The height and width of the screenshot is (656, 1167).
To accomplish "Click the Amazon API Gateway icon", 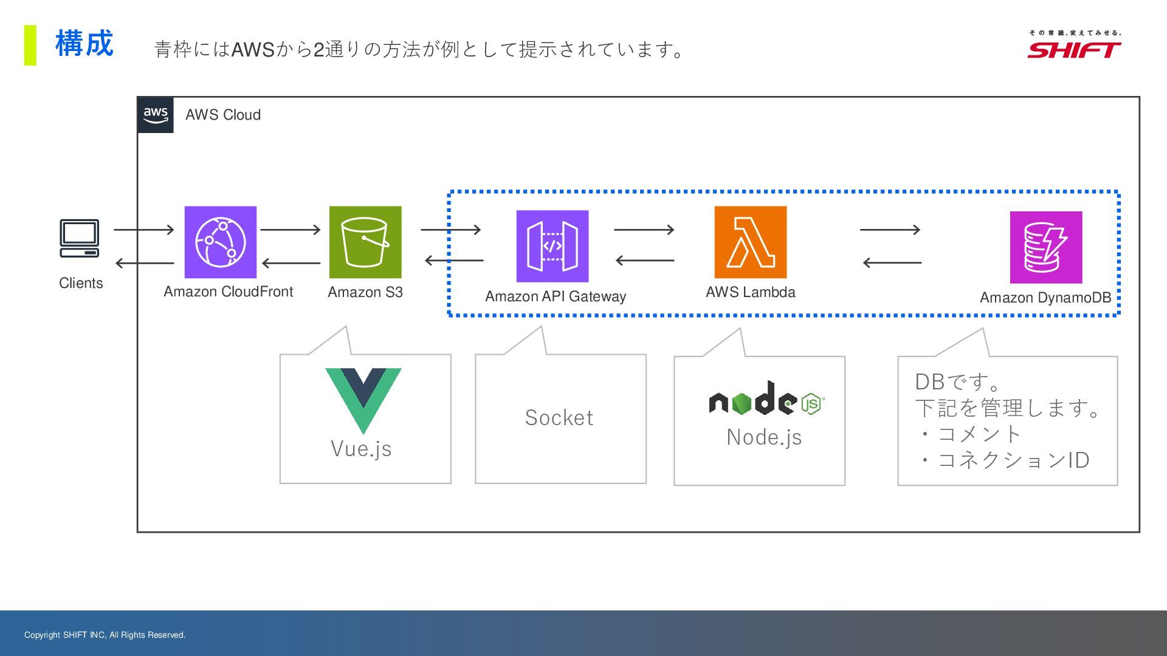I will pyautogui.click(x=552, y=246).
